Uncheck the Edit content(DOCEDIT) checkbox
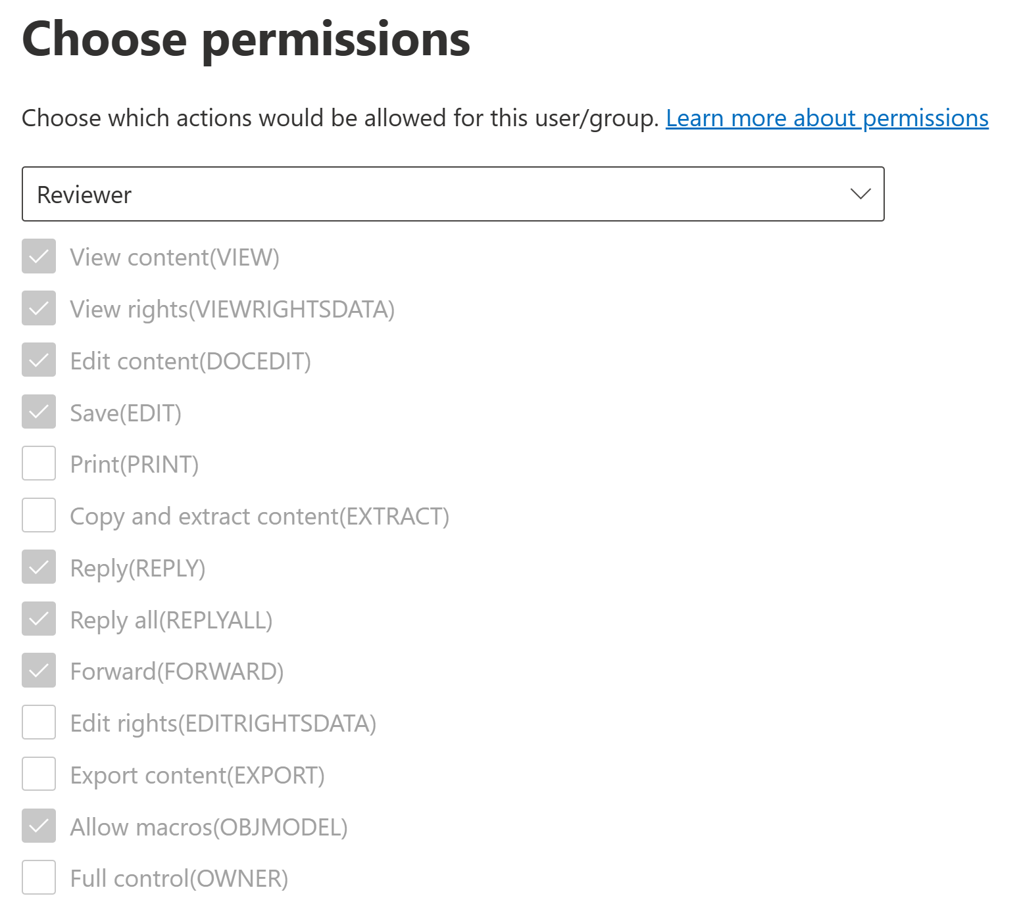The height and width of the screenshot is (917, 1021). pyautogui.click(x=39, y=360)
